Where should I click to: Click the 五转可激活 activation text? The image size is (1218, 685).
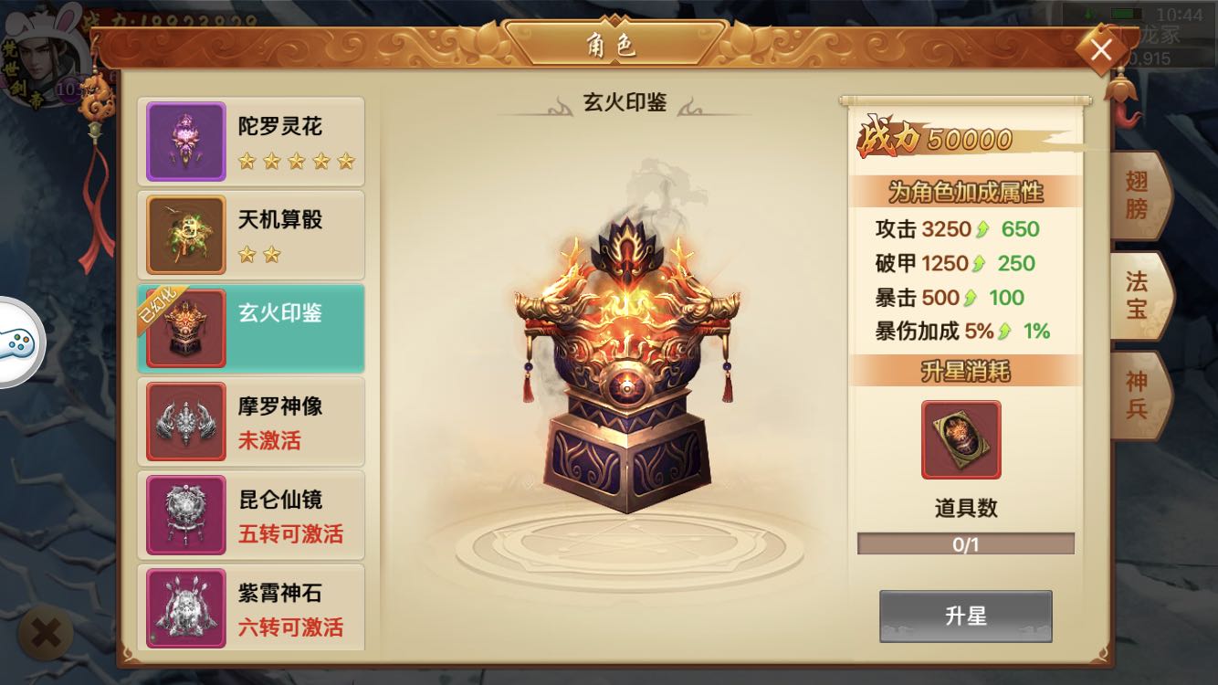point(290,534)
